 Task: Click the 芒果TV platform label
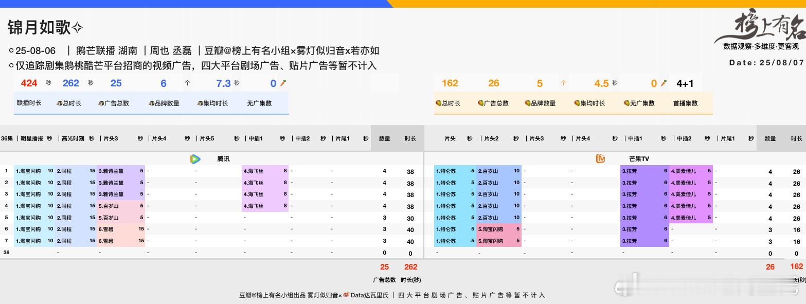pyautogui.click(x=639, y=159)
